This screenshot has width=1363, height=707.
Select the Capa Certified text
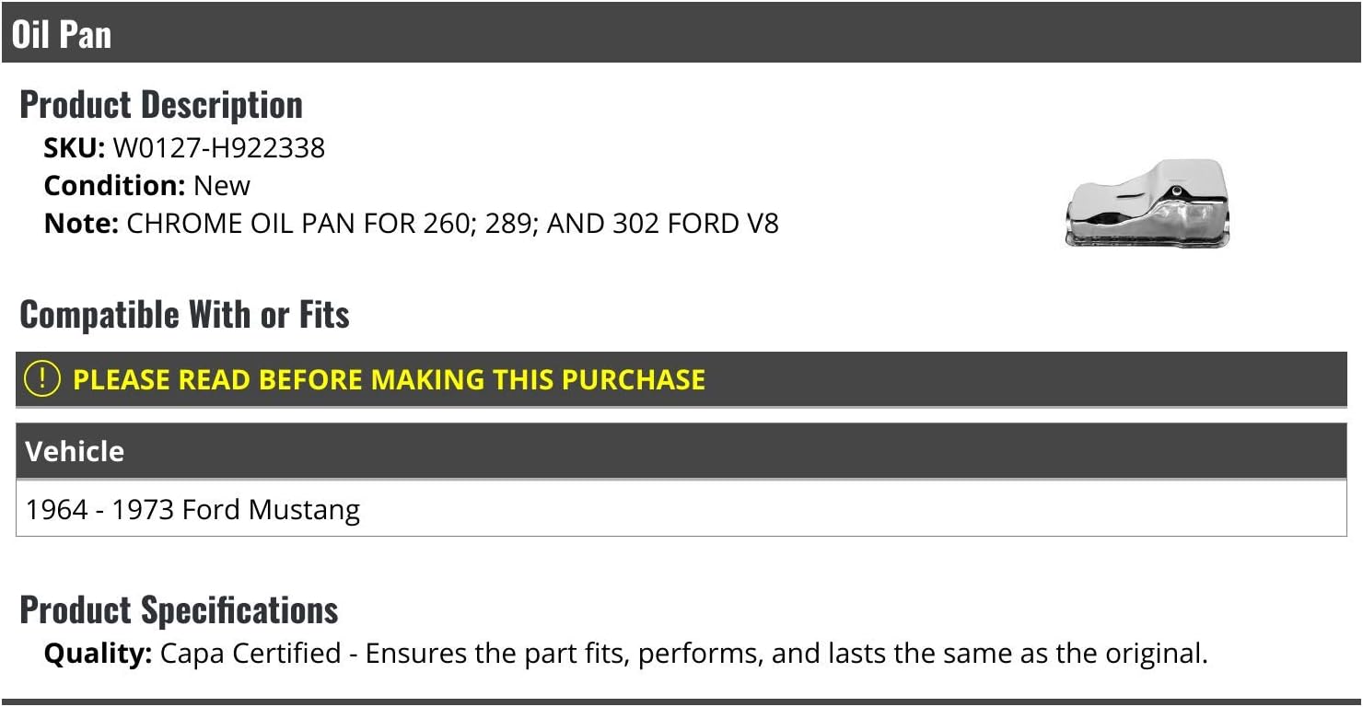click(250, 654)
